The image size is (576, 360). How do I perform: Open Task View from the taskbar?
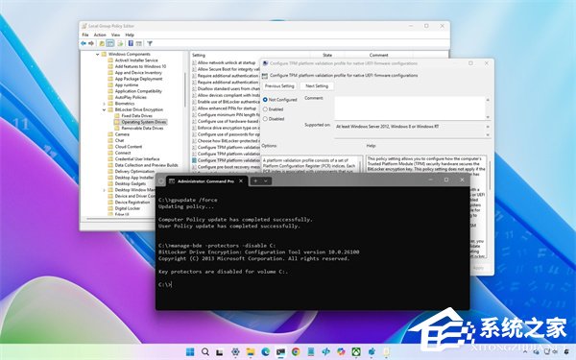pyautogui.click(x=220, y=352)
